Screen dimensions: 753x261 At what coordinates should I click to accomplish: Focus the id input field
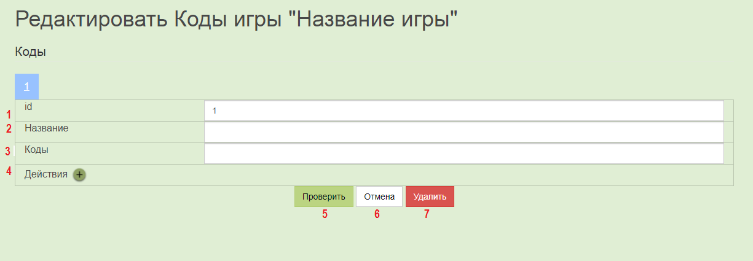[x=464, y=111]
